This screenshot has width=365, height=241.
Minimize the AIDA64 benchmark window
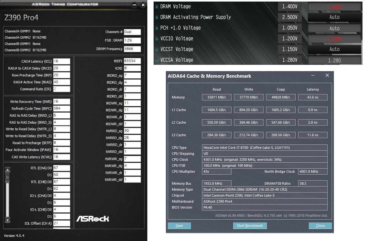313,75
